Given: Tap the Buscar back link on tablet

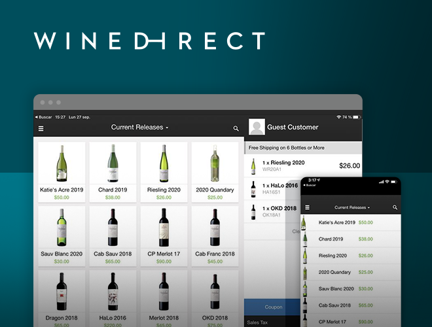Looking at the screenshot, I should 44,117.
